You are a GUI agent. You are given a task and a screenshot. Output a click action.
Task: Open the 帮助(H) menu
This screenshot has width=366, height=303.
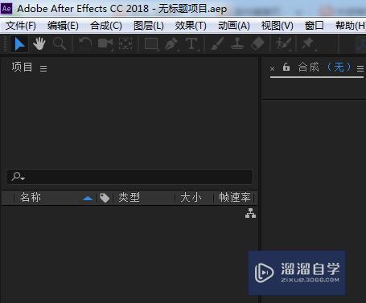pos(351,26)
